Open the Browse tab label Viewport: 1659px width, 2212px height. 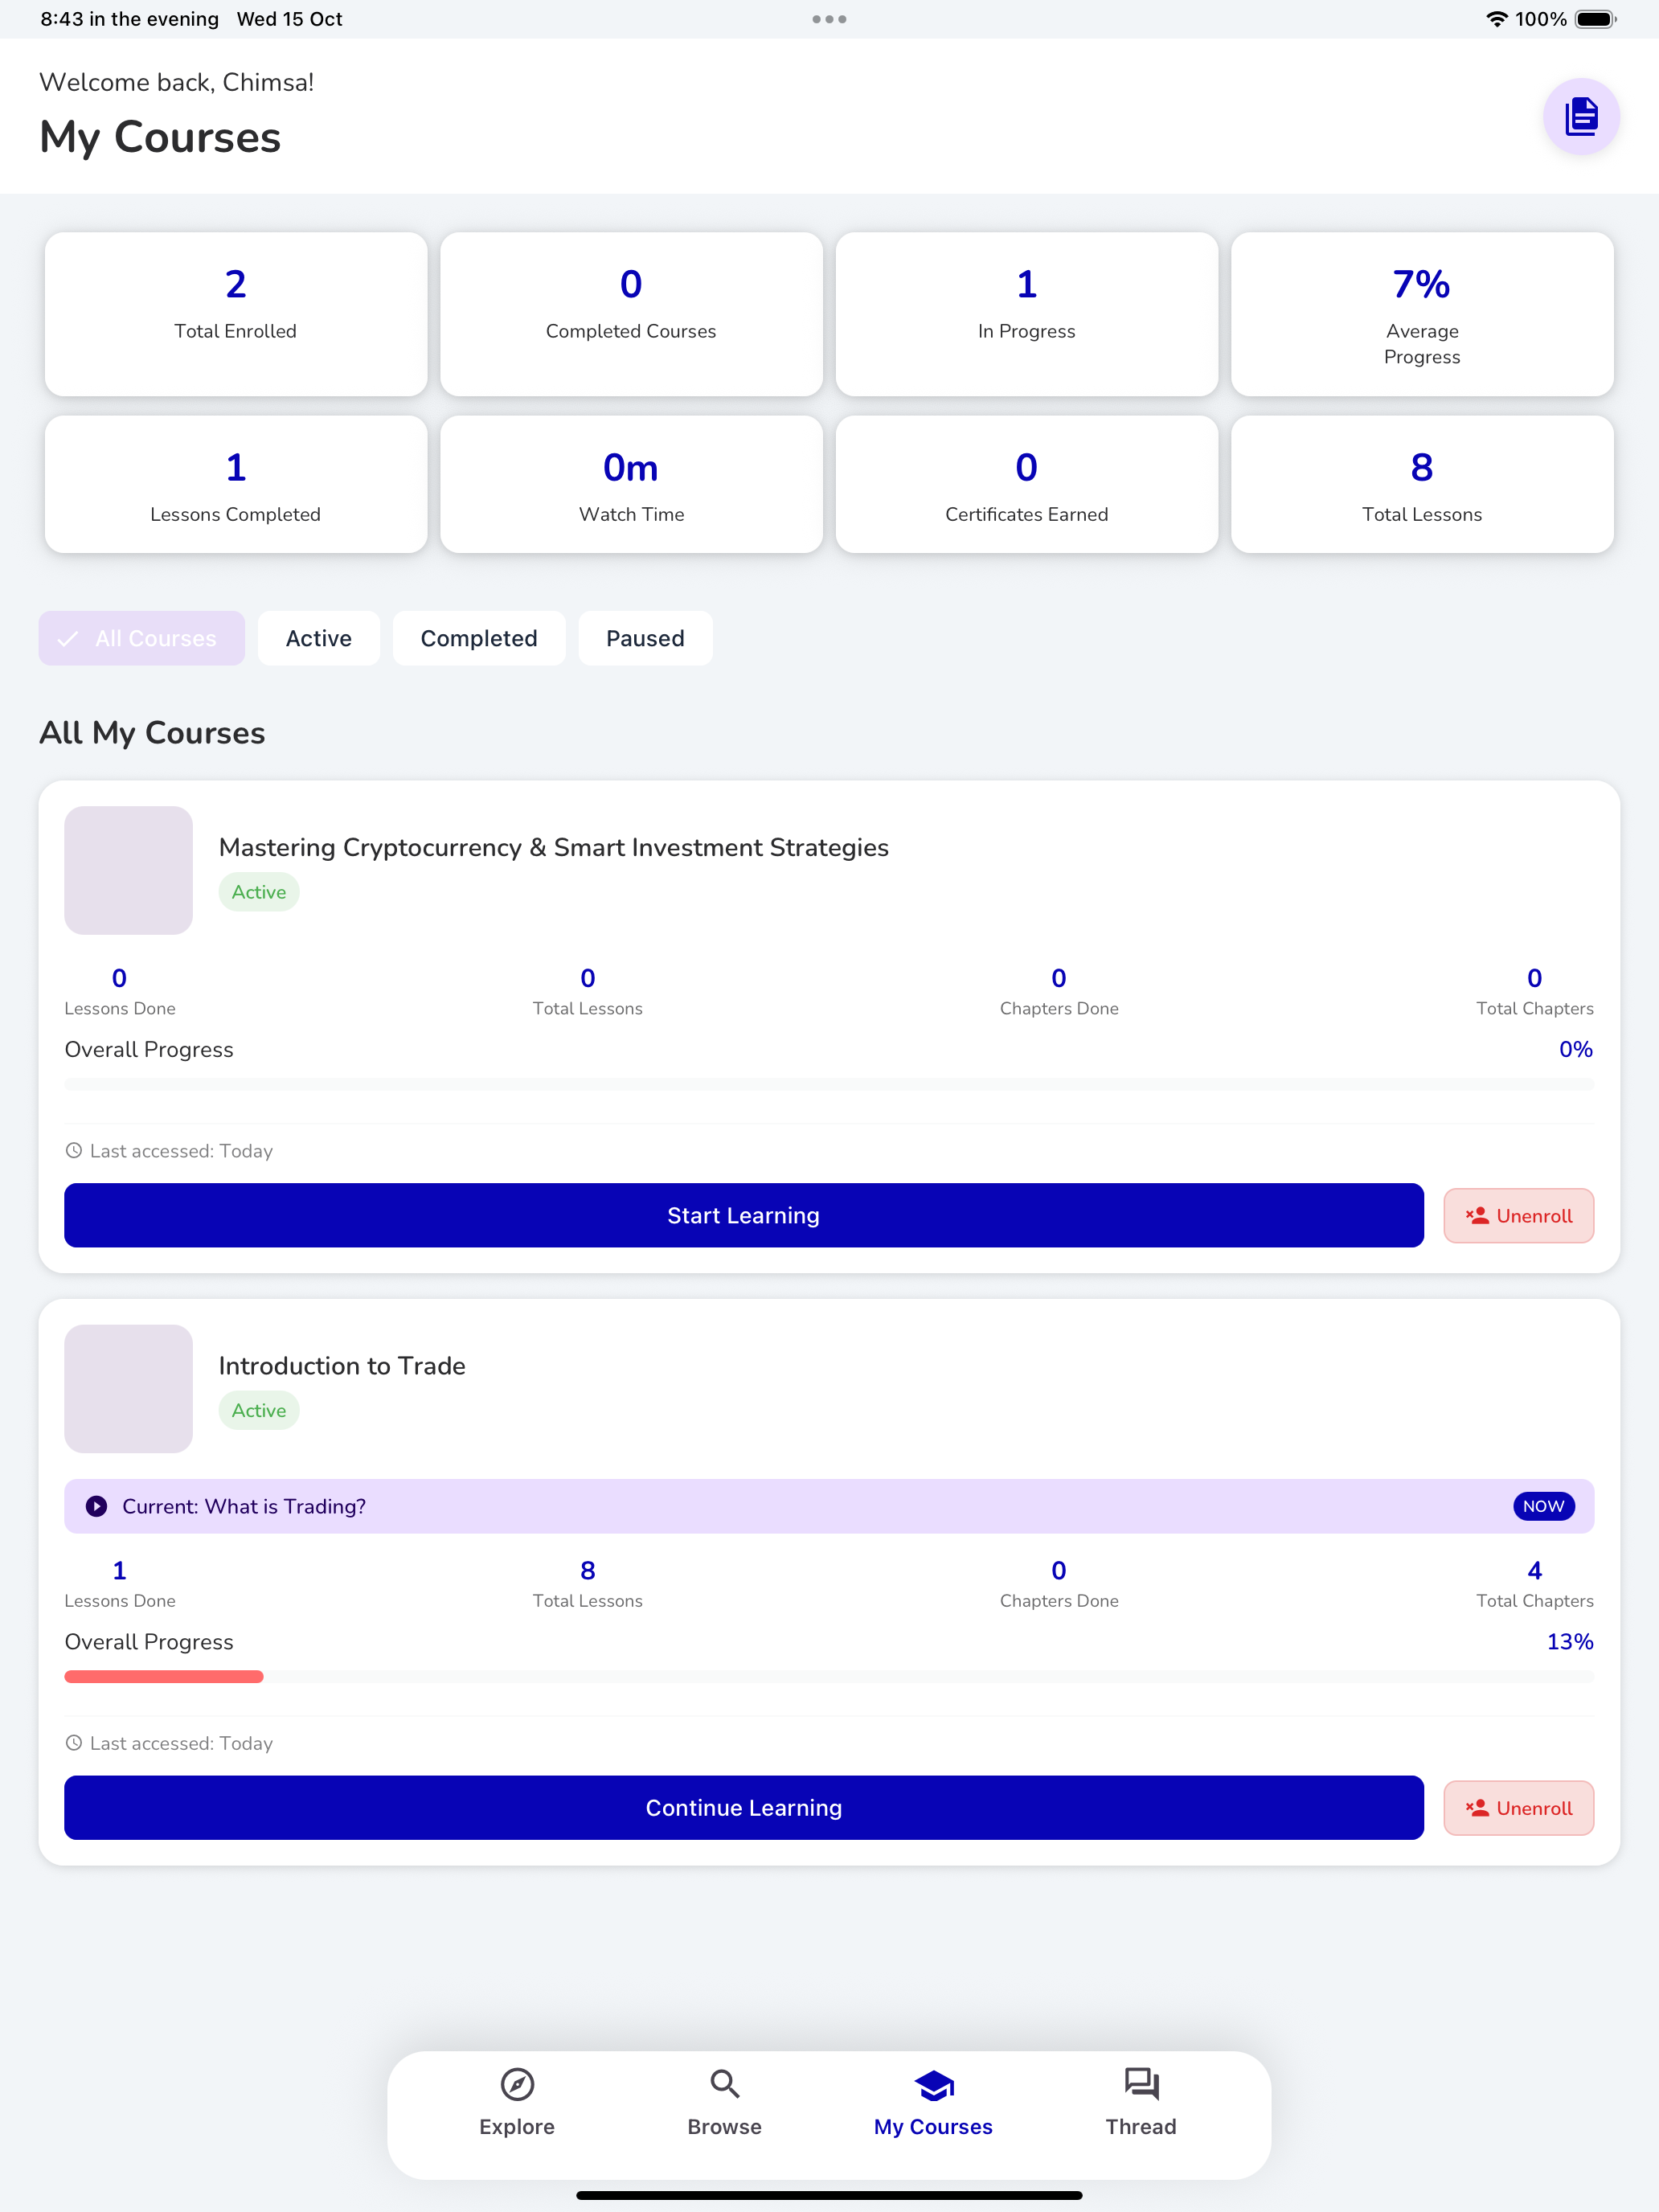click(724, 2127)
